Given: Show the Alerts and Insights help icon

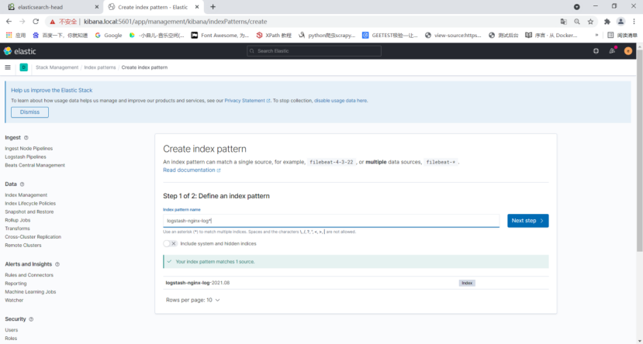Looking at the screenshot, I should coord(57,264).
